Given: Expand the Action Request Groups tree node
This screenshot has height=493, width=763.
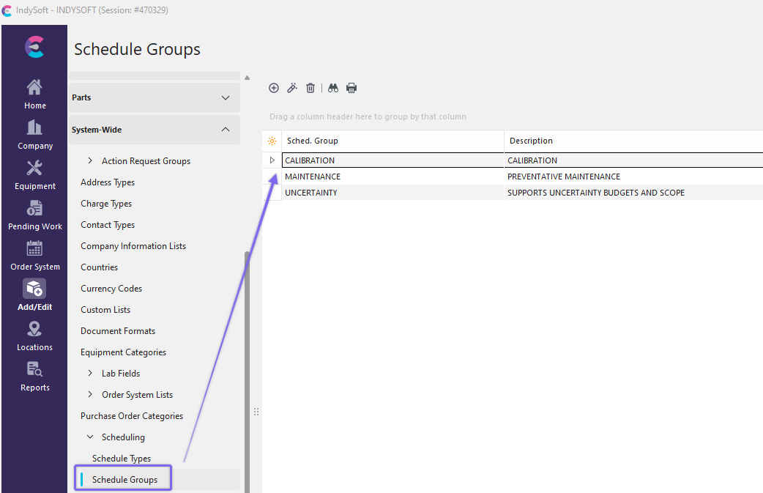Looking at the screenshot, I should (90, 161).
